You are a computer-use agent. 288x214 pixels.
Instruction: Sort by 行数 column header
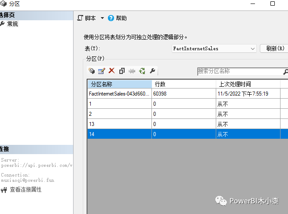click(184, 84)
